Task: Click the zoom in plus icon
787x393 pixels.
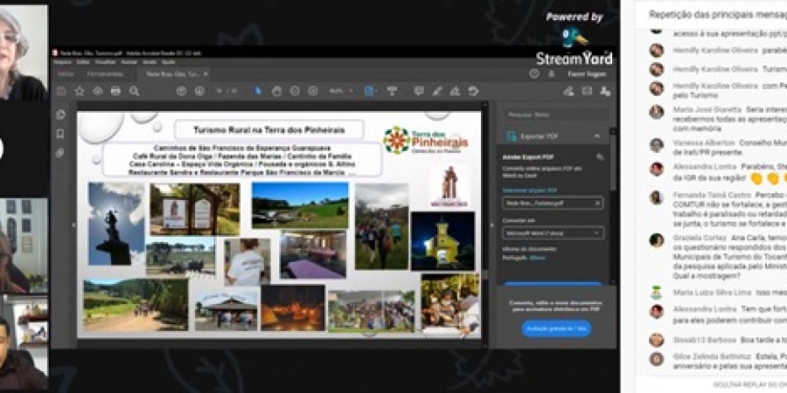Action: (314, 91)
